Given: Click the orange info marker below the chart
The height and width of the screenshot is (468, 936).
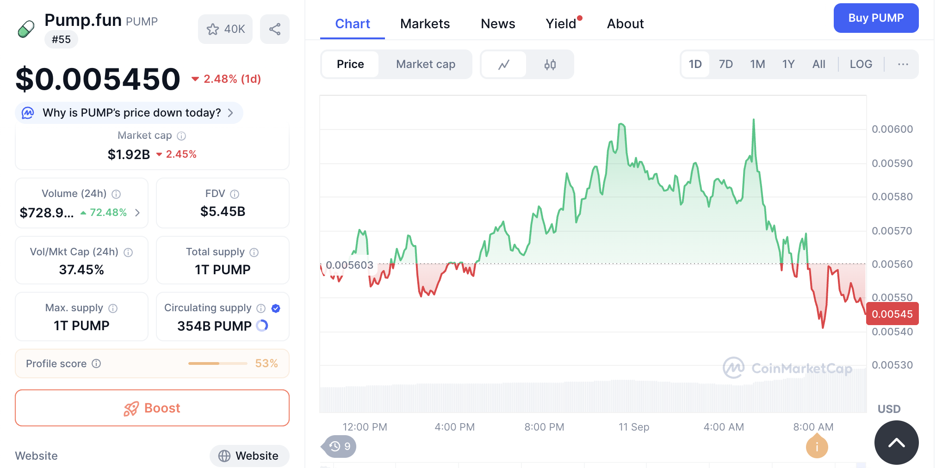Looking at the screenshot, I should click(x=817, y=446).
